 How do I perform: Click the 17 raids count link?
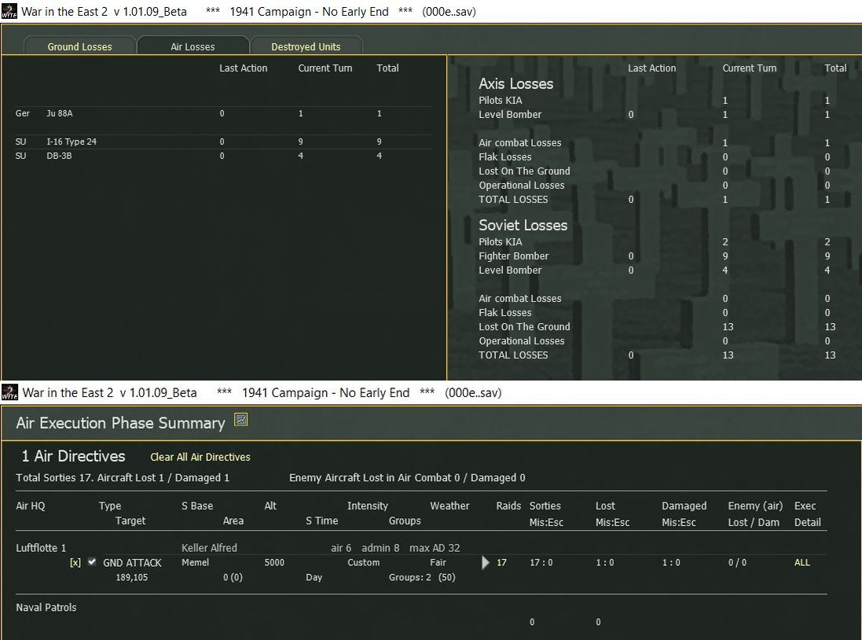coord(501,562)
